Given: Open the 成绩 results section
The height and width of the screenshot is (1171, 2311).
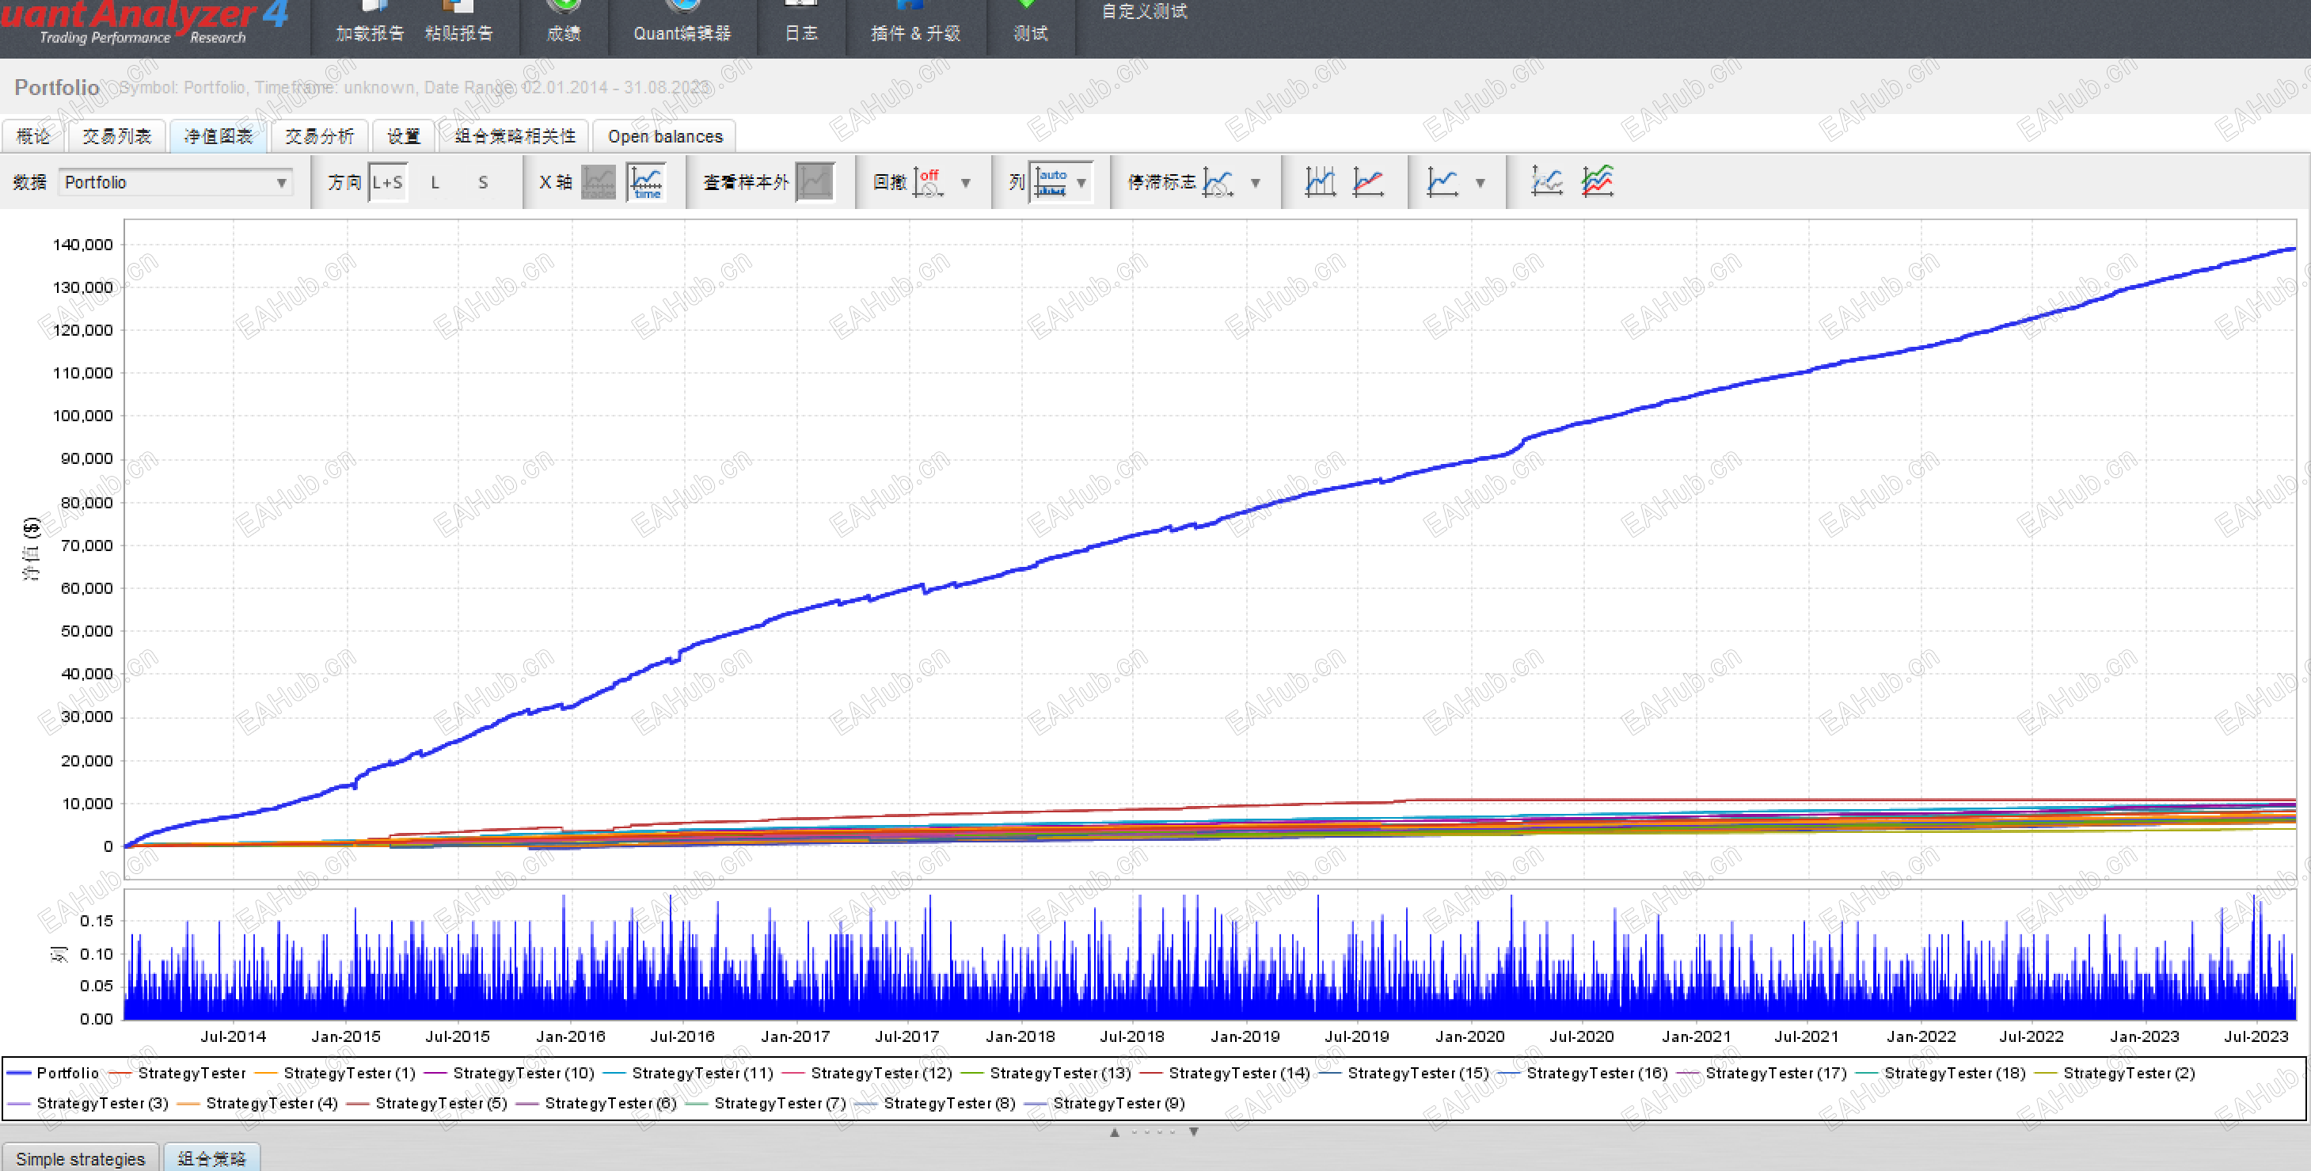Looking at the screenshot, I should click(564, 22).
